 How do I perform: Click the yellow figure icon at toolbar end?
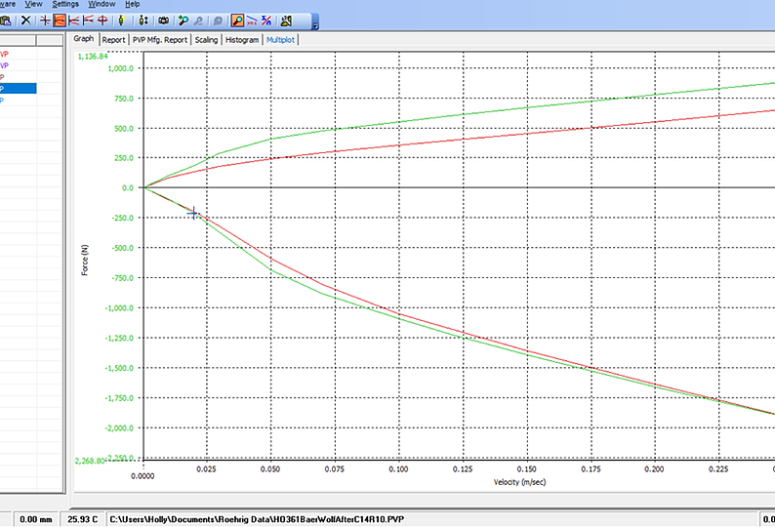pyautogui.click(x=286, y=20)
